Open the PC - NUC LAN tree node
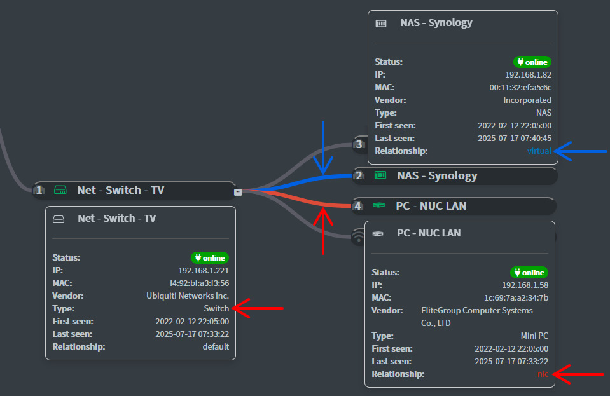Viewport: 610px width, 396px height. tap(432, 206)
